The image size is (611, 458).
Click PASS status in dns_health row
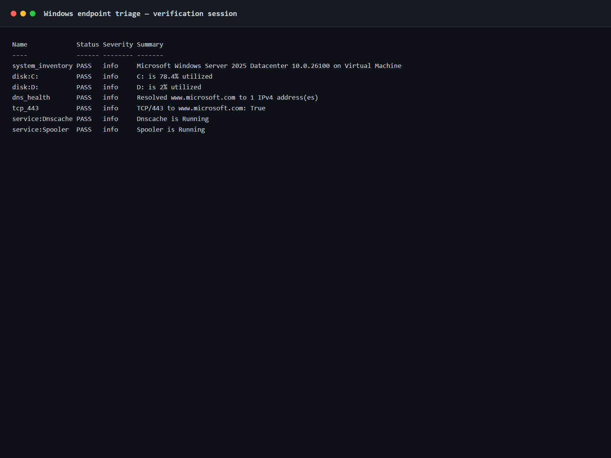pos(84,98)
